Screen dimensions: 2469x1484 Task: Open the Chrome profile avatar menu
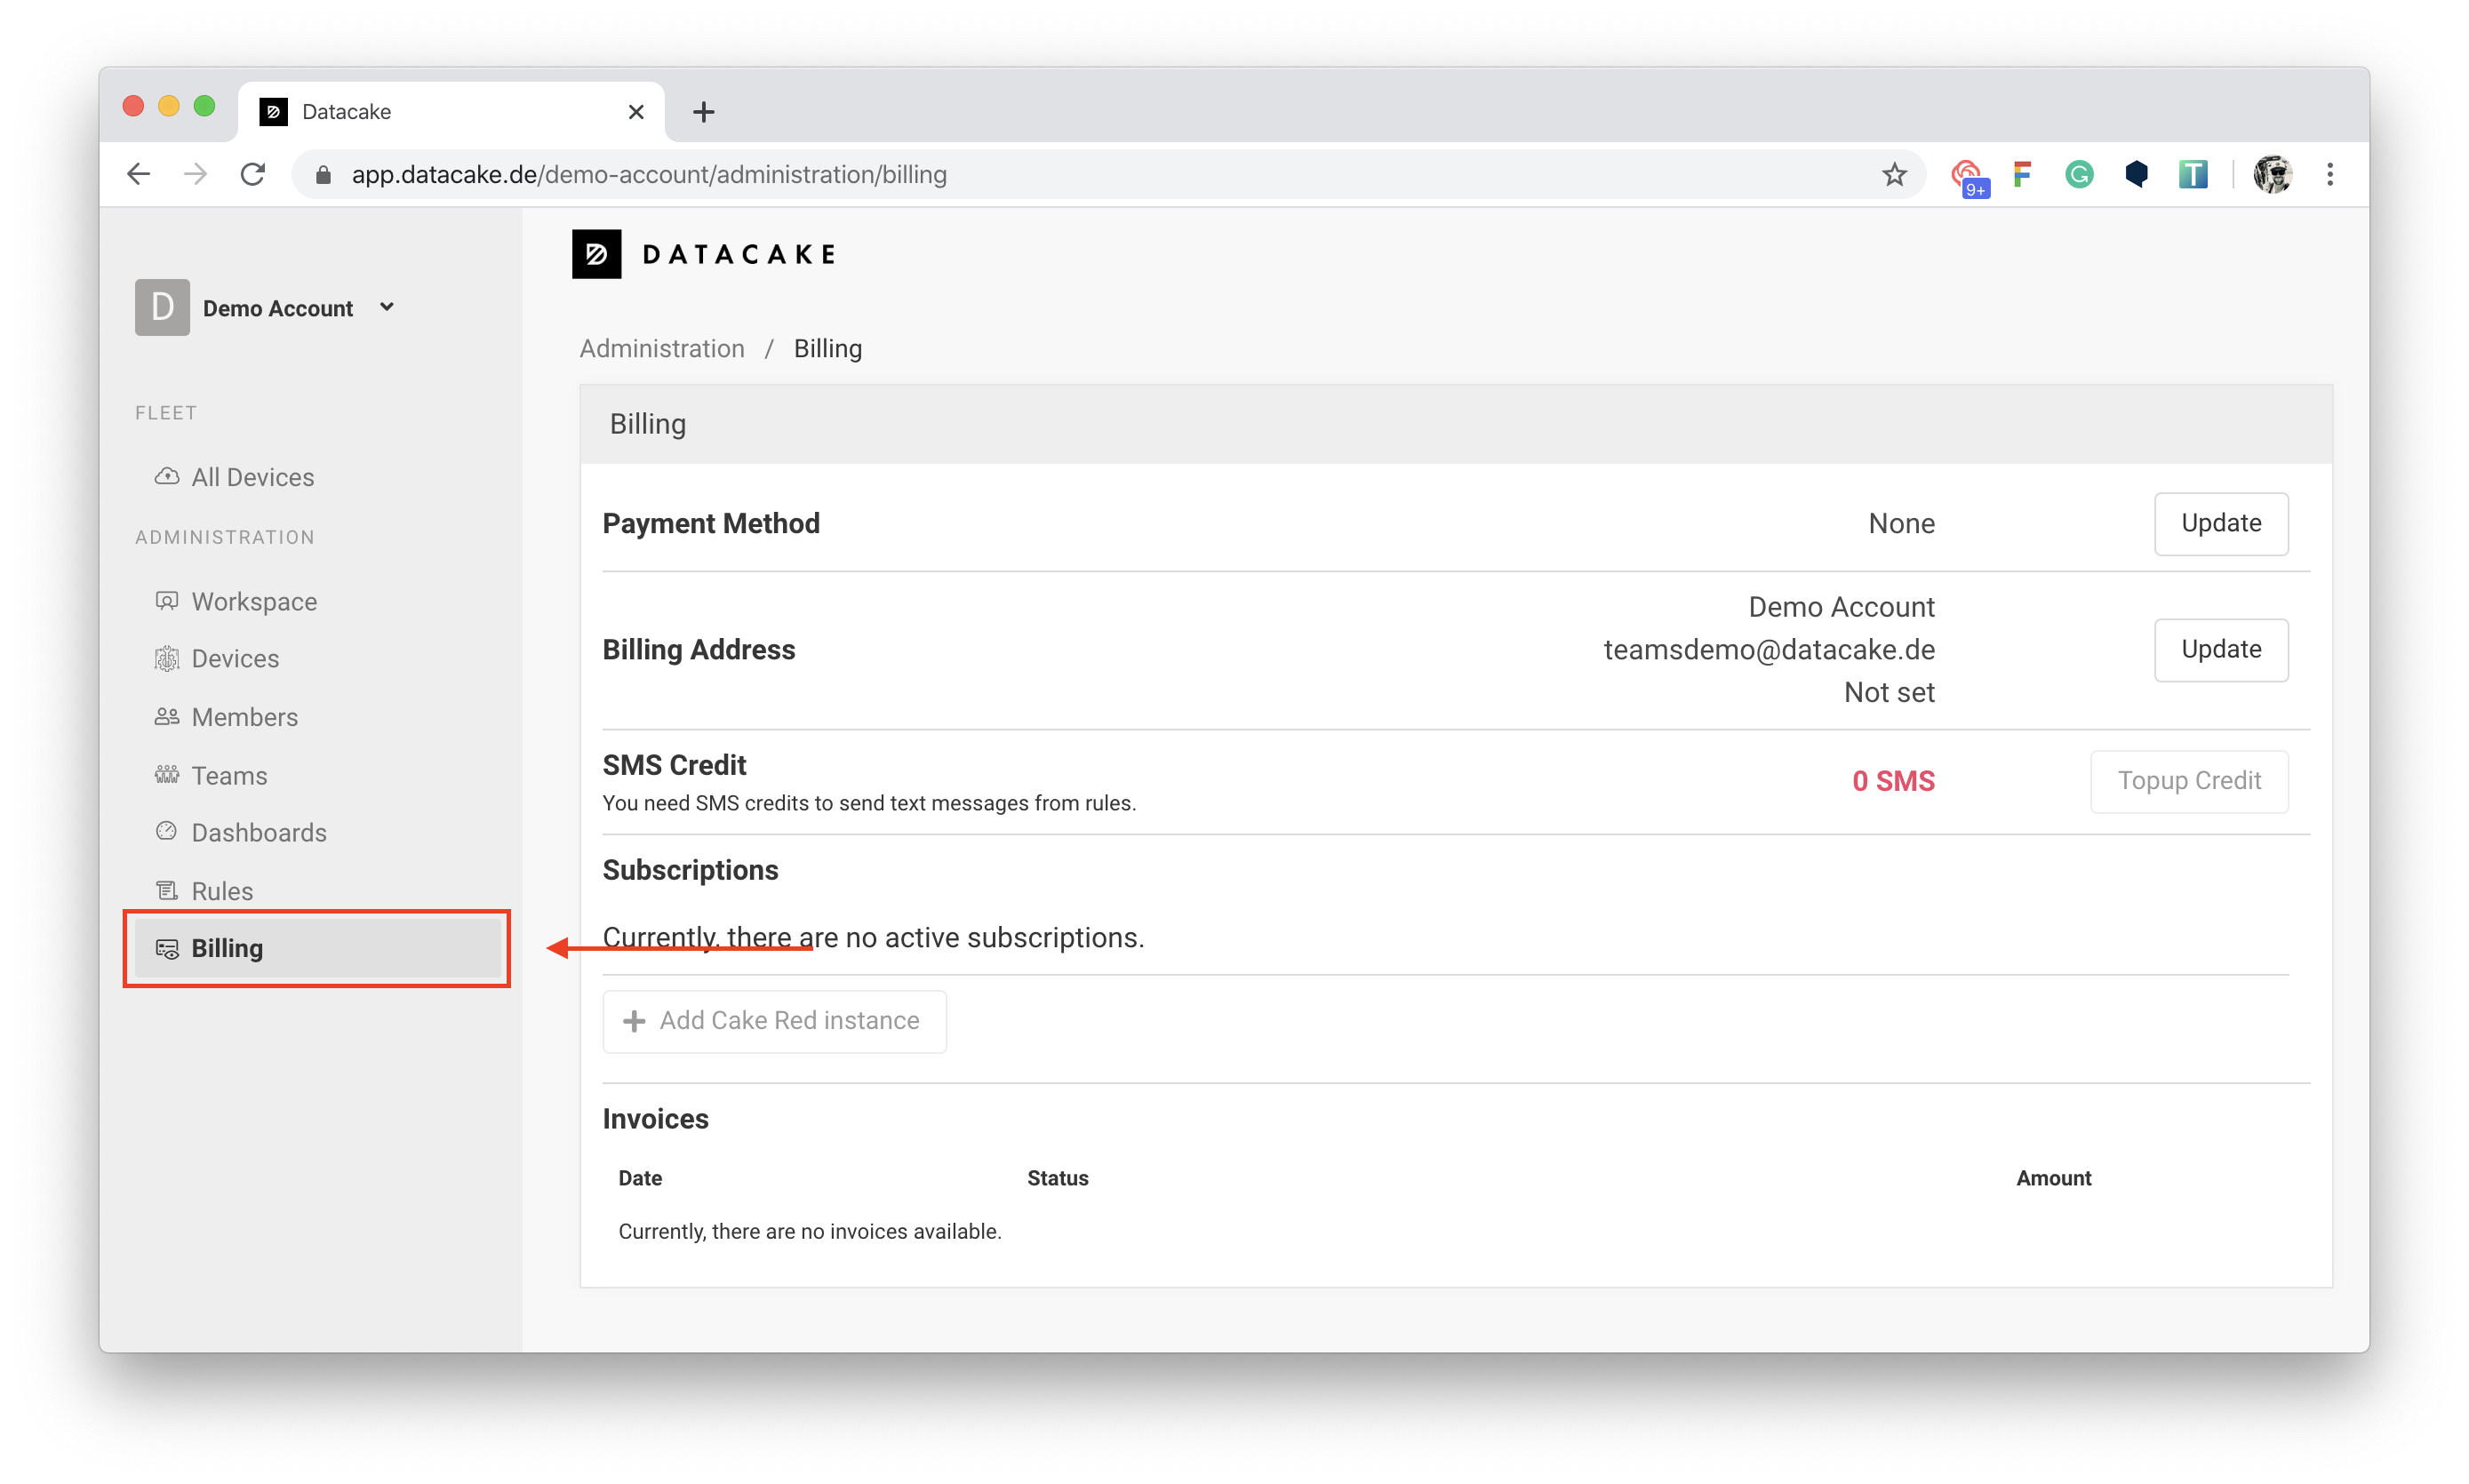[x=2273, y=174]
